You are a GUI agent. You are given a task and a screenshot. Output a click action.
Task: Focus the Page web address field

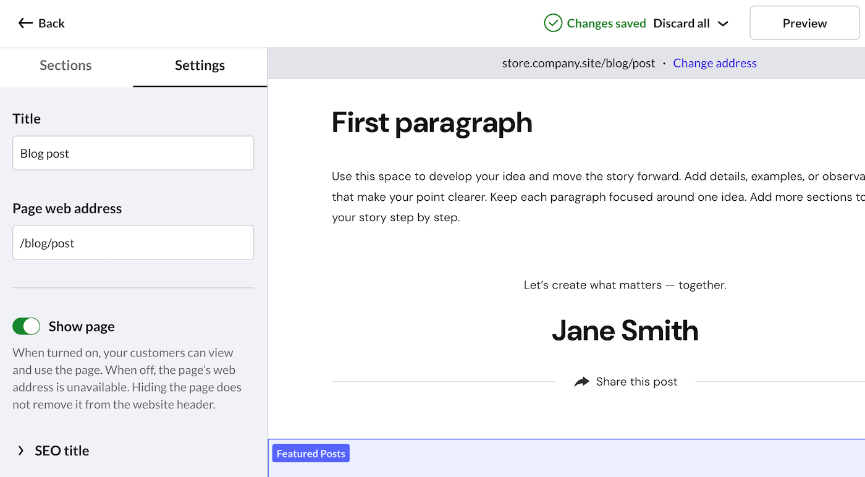pos(133,243)
